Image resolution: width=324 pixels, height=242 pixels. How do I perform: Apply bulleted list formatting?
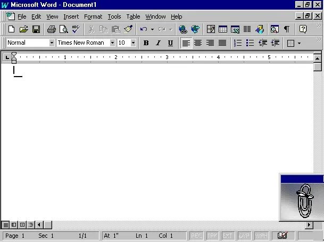click(x=250, y=43)
